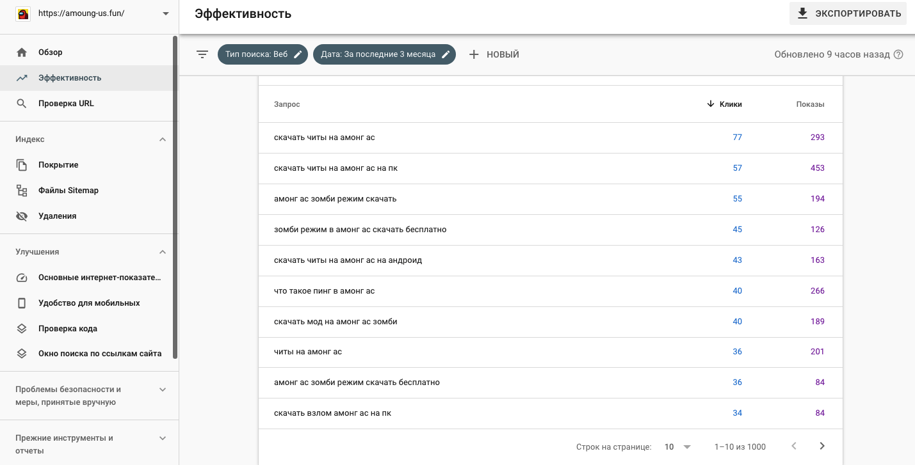Click the clicks value 77
Viewport: 915px width, 465px height.
click(737, 138)
